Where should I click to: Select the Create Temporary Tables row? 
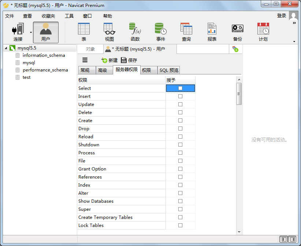[122, 217]
